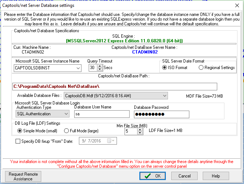Image resolution: width=244 pixels, height=184 pixels.
Task: Click the OK button with green checkmark
Action: pos(152,176)
